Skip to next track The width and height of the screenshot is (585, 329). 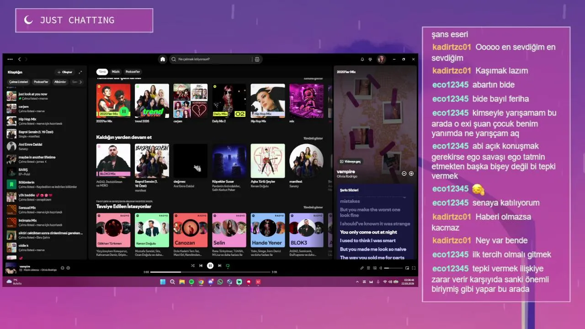pos(219,265)
